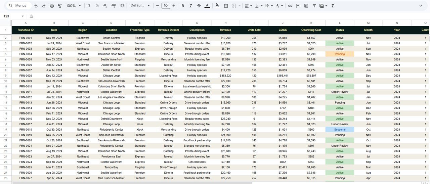Click the Revenue Stream header cell

click(x=168, y=30)
